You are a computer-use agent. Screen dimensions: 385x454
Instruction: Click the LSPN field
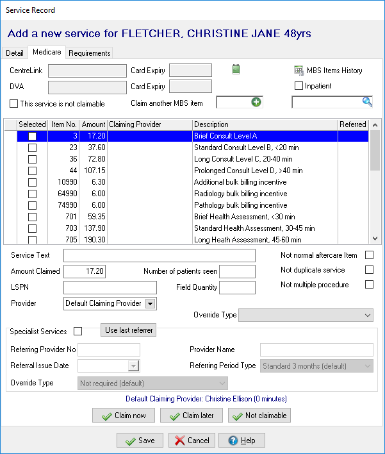click(x=110, y=287)
